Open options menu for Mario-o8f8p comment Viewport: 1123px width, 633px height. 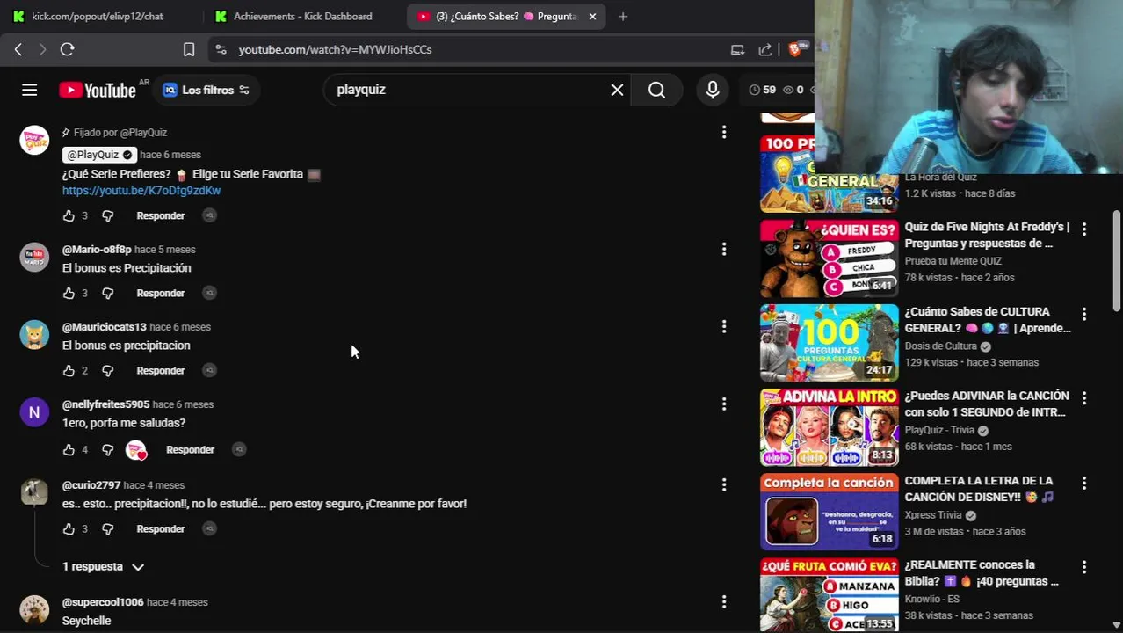click(x=724, y=249)
